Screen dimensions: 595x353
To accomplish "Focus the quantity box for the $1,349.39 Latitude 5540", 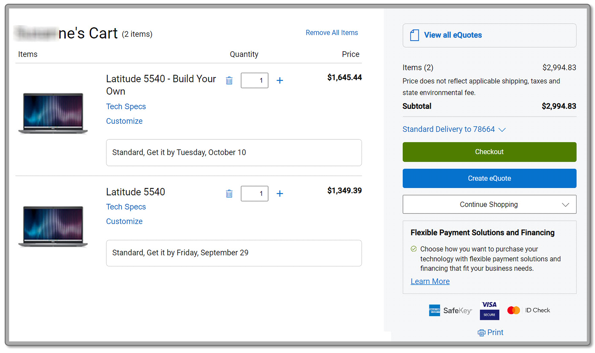I will pos(254,194).
